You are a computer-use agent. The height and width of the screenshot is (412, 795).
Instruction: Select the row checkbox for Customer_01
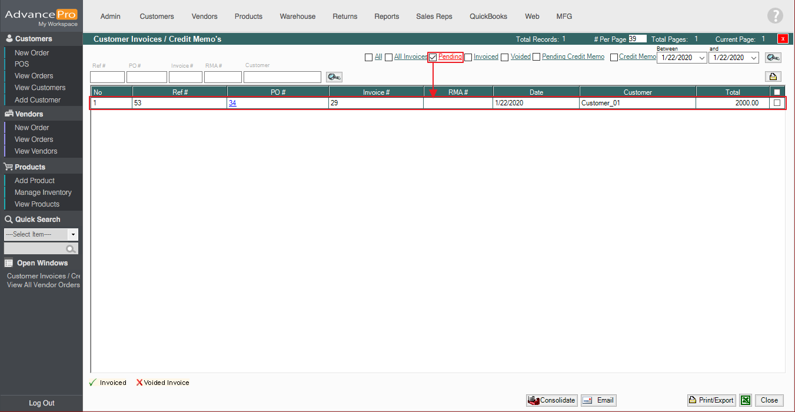point(777,103)
